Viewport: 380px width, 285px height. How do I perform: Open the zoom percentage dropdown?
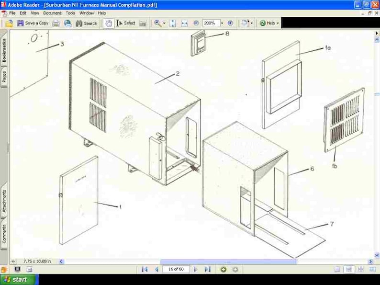coord(222,23)
